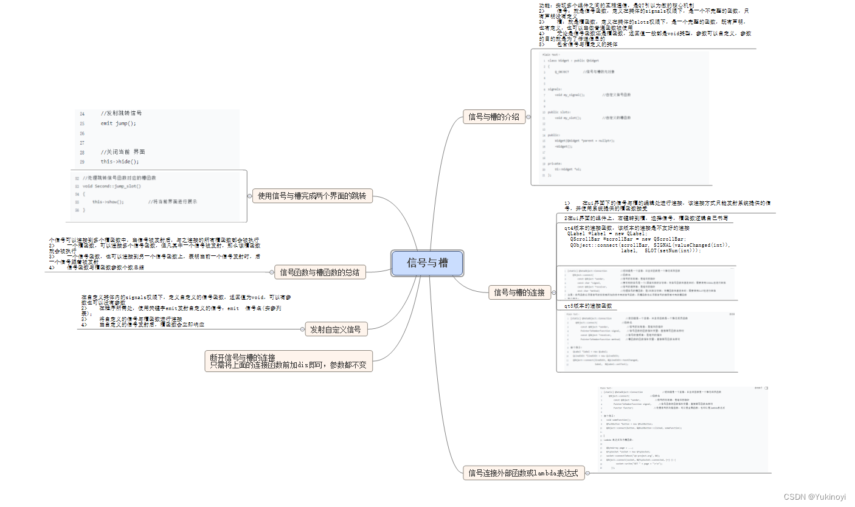Open the qt4 connect prototype code image
Screen dimensions: 855x507
[649, 283]
